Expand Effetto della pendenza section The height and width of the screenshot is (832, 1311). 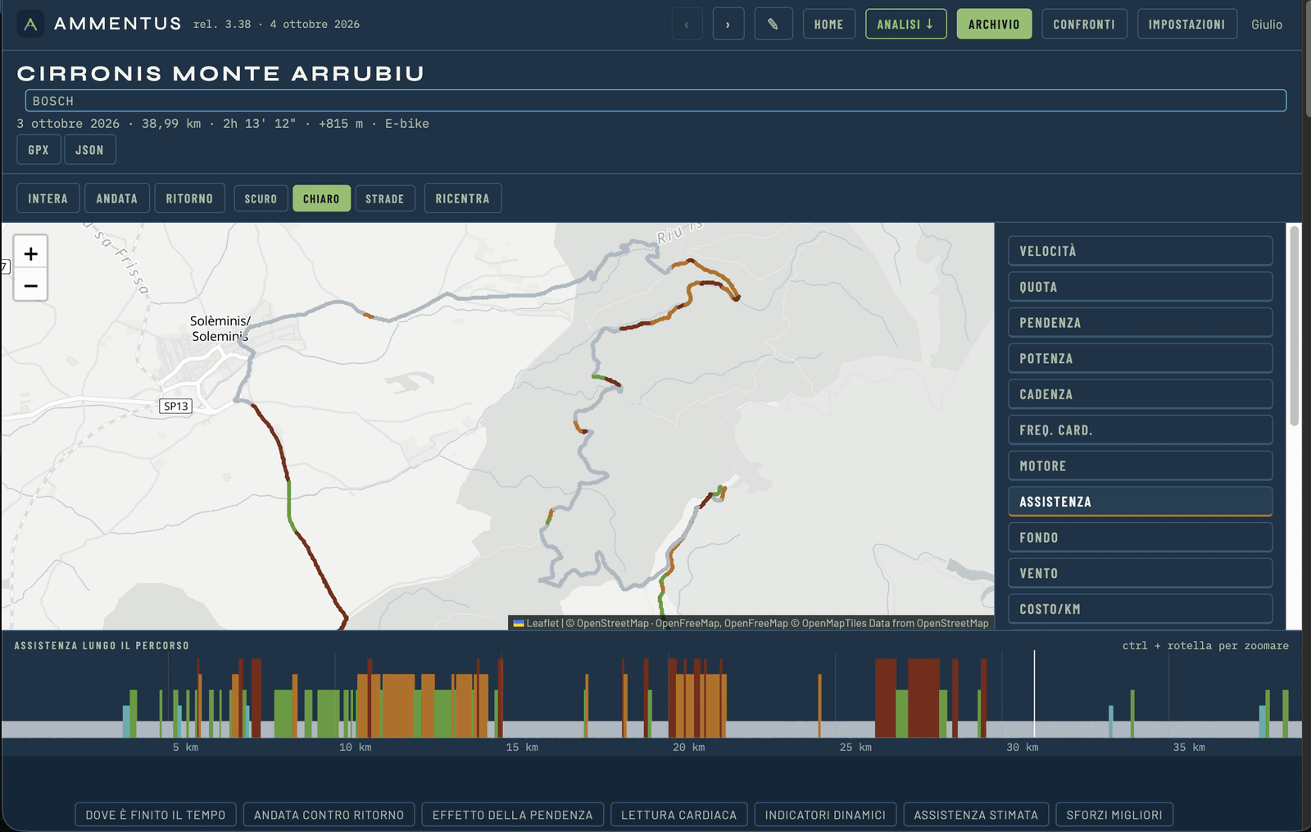point(512,815)
